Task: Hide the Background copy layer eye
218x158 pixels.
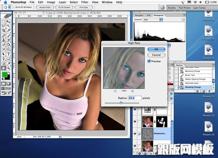Action: [x=135, y=134]
